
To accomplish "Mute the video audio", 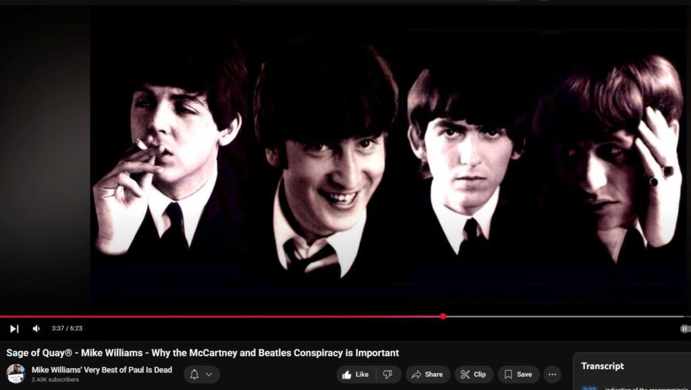I will click(35, 327).
